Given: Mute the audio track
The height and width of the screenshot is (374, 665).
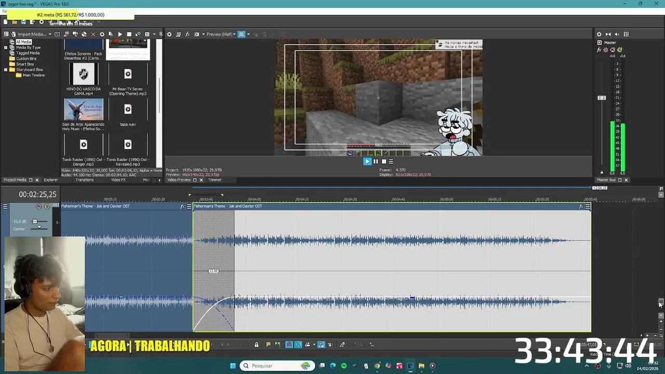Looking at the screenshot, I should tap(38, 206).
